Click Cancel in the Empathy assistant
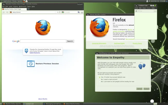Screen dimensions: 168x105 (139, 89)
